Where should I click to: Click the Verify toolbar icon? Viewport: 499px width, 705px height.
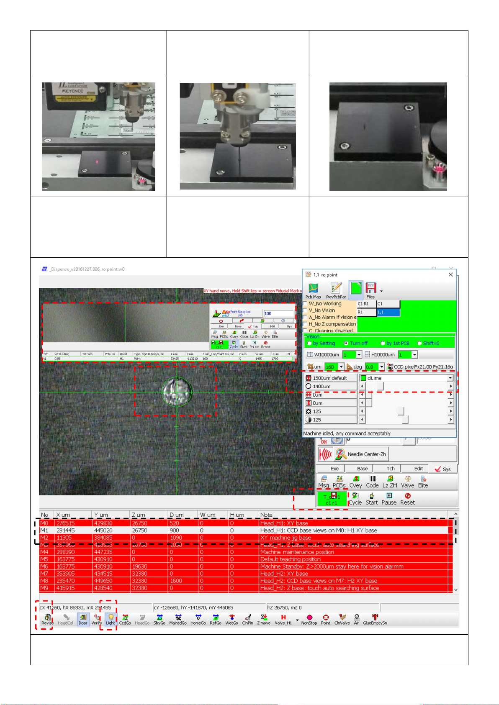pyautogui.click(x=97, y=619)
